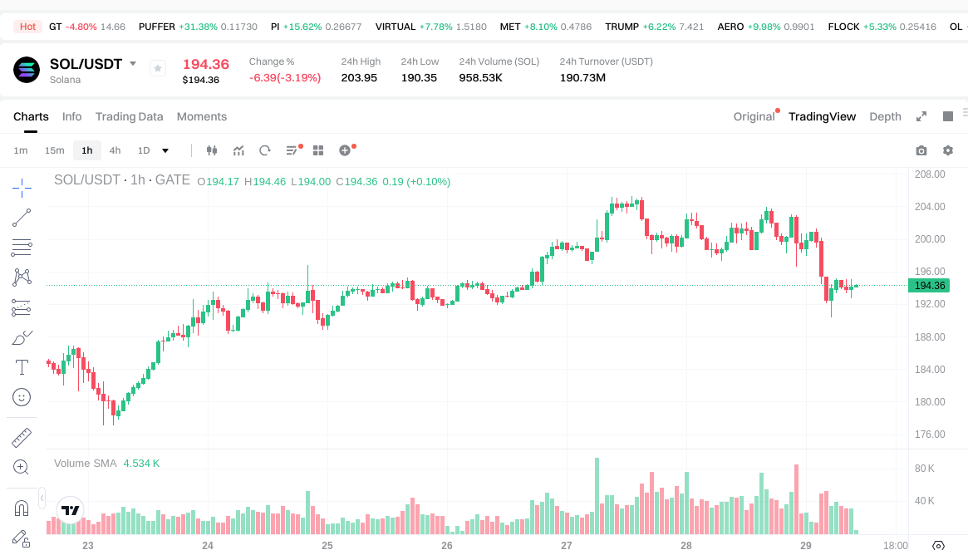The width and height of the screenshot is (968, 550).
Task: Select the text annotation tool
Action: pos(22,367)
